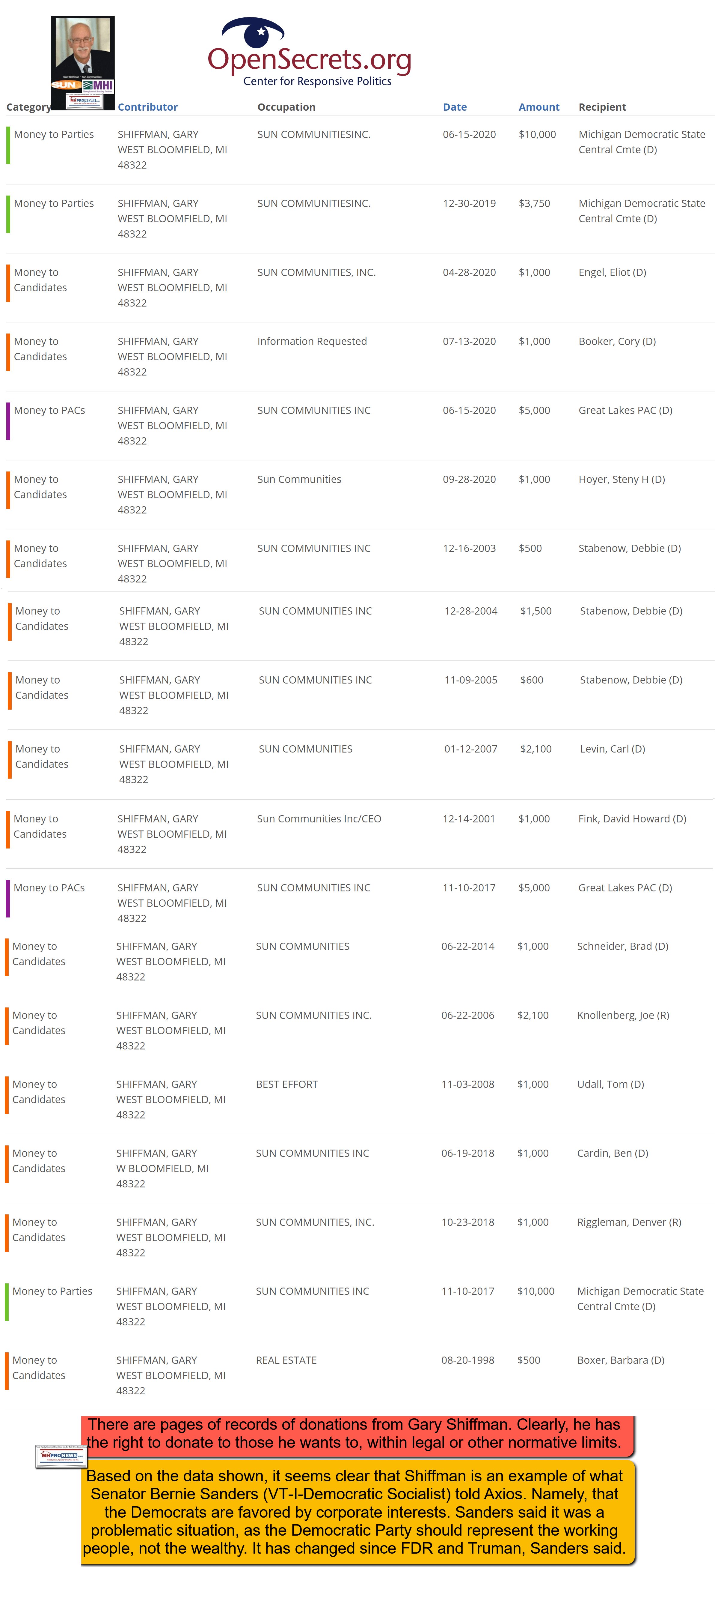Click the Occupation column header

click(x=286, y=107)
